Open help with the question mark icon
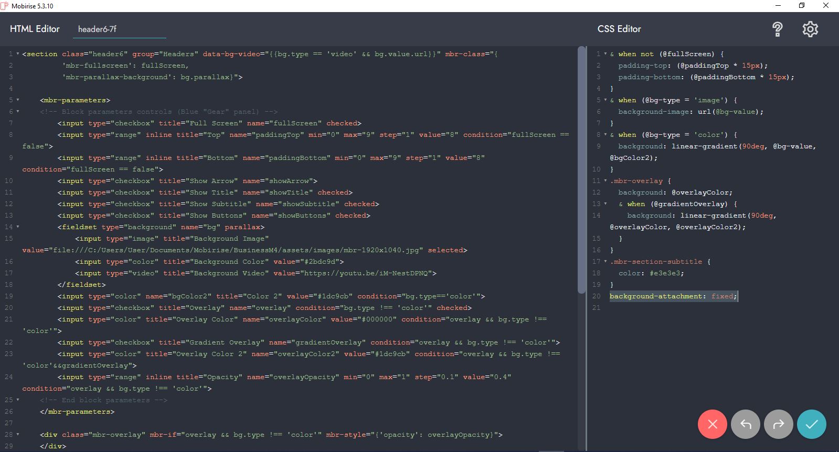 pyautogui.click(x=778, y=29)
